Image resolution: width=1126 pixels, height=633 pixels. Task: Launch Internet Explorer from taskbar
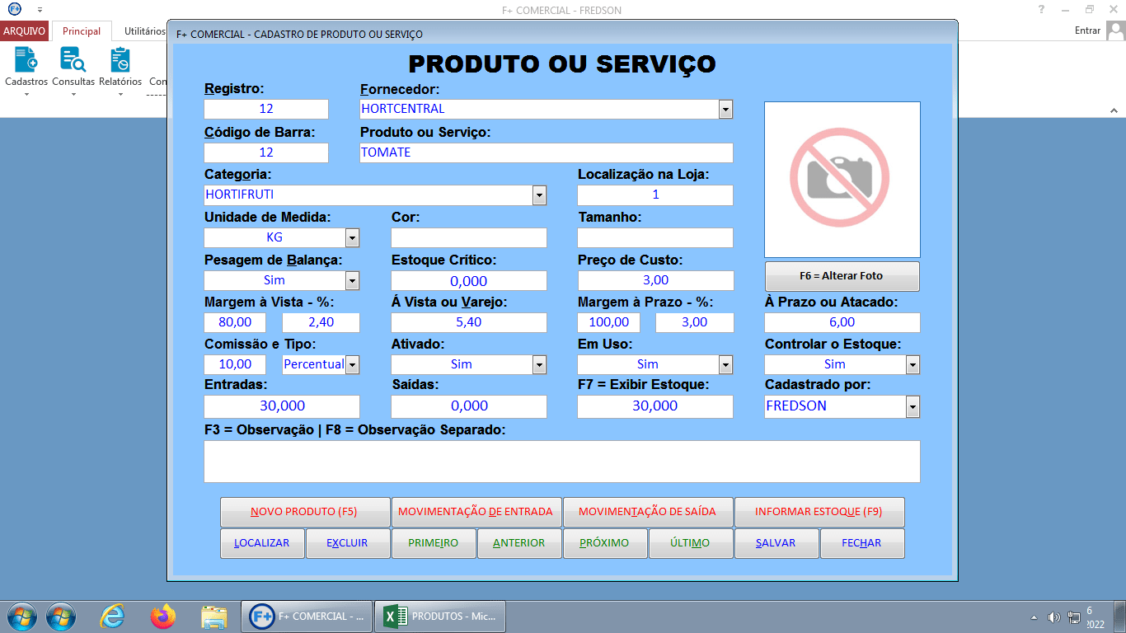coord(112,616)
